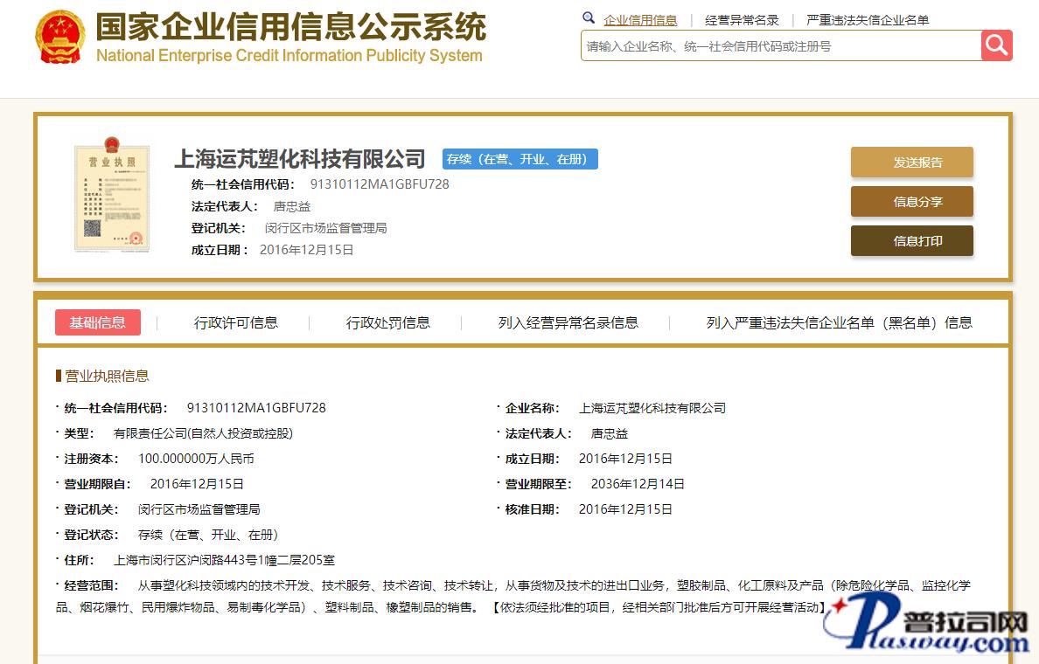Open the 行政许可信息 tab

tap(236, 322)
